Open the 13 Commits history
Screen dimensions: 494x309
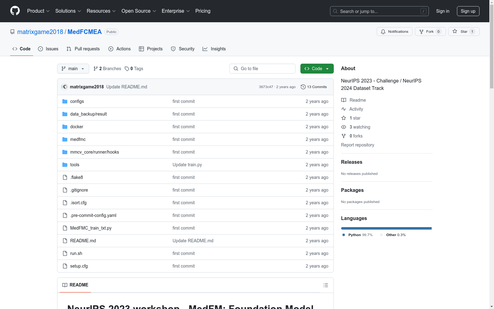[x=314, y=87]
